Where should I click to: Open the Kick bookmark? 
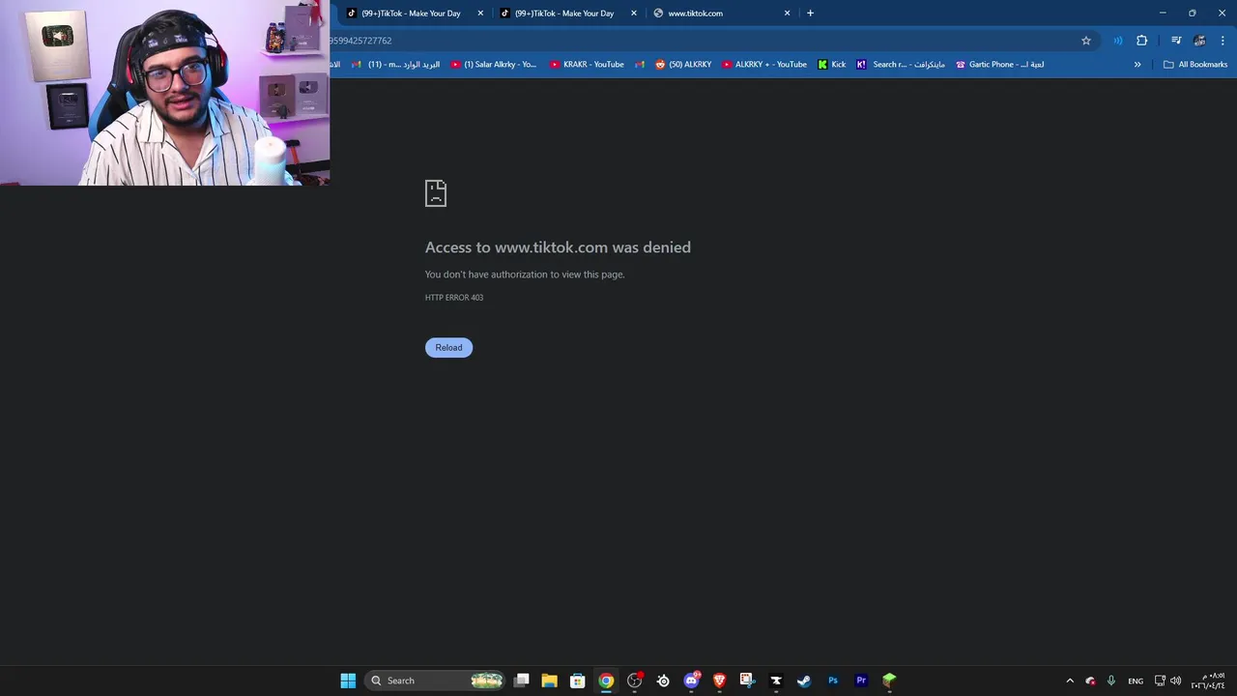click(831, 65)
